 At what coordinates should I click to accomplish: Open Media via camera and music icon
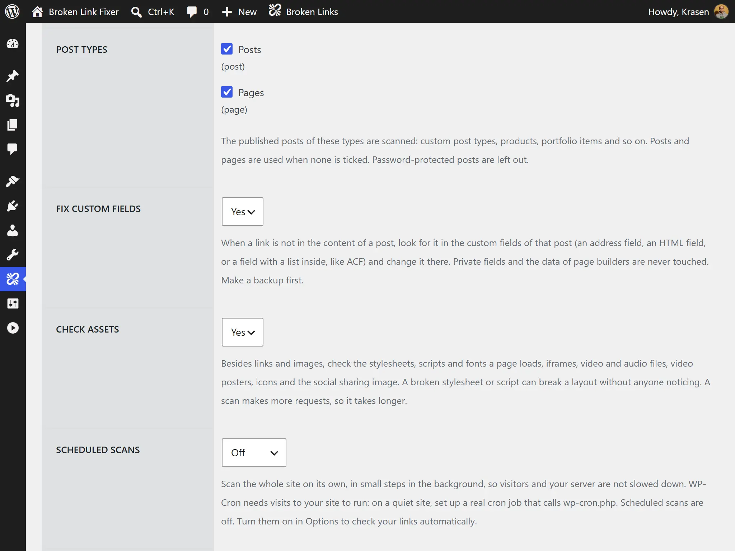[x=13, y=100]
